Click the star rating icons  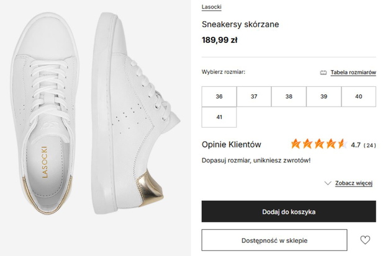(319, 144)
